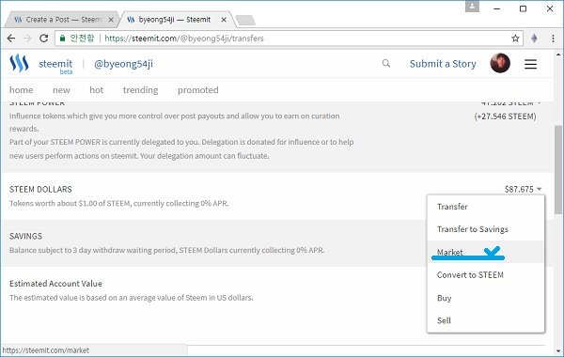Click the browser forward arrow
Screen dimensions: 564x357
[x=27, y=39]
